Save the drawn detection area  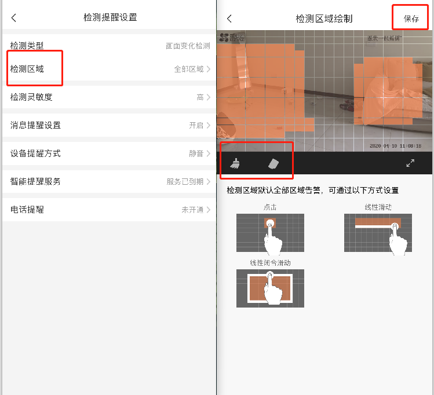click(x=411, y=19)
